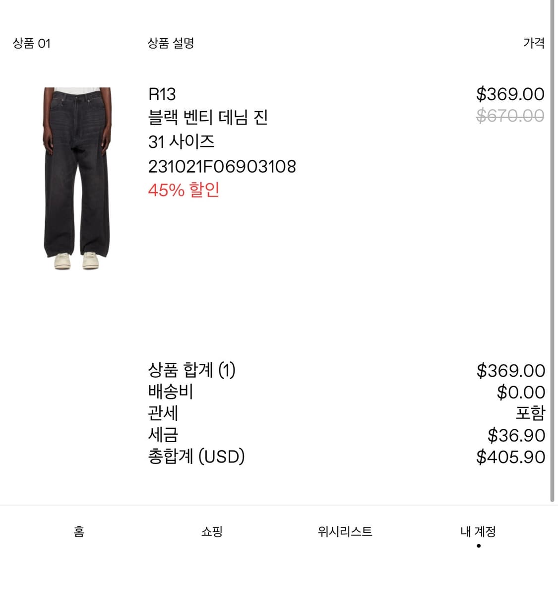Click the 가격 column header

pyautogui.click(x=533, y=43)
